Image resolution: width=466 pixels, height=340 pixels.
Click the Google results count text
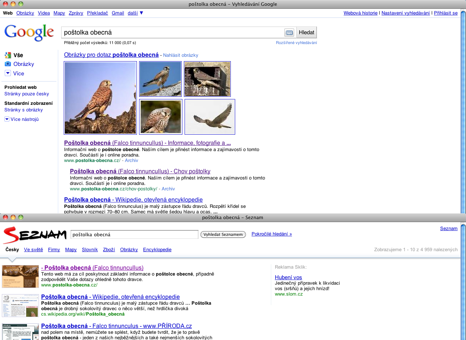(100, 43)
